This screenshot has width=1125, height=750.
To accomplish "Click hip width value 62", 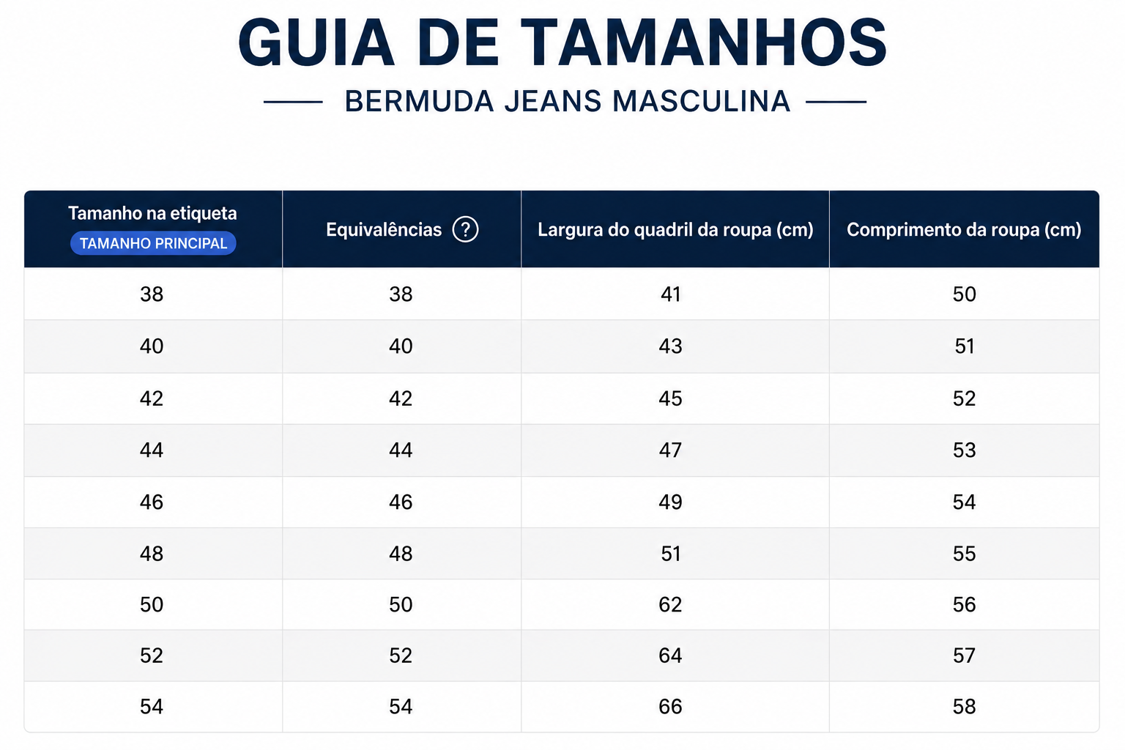I will (x=670, y=604).
